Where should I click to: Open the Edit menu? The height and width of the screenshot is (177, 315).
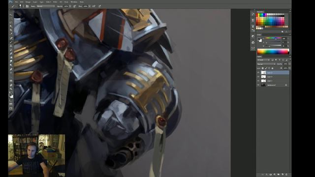[x=22, y=2]
